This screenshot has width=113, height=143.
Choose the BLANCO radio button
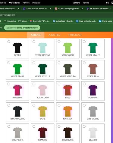[x=84, y=126]
